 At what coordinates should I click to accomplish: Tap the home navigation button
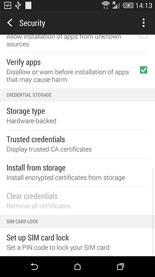[77, 267]
